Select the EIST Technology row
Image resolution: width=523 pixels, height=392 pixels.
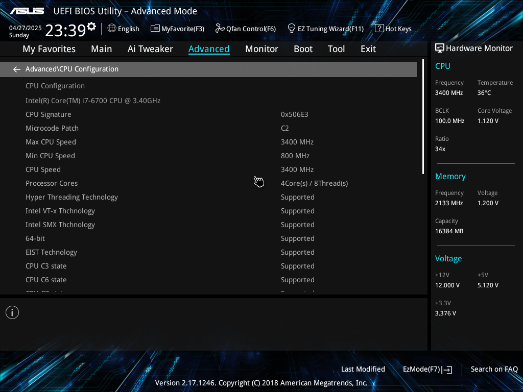click(208, 252)
